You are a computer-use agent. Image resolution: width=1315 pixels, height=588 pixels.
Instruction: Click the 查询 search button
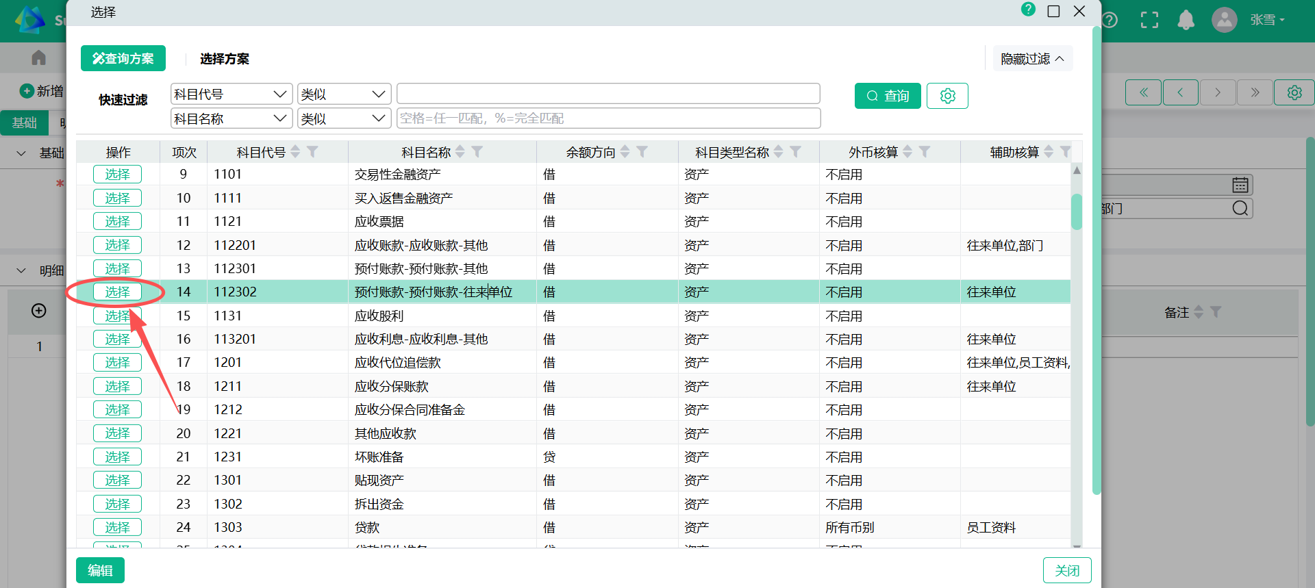pyautogui.click(x=888, y=96)
